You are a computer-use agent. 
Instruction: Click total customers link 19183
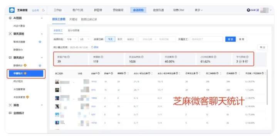[x=94, y=81]
